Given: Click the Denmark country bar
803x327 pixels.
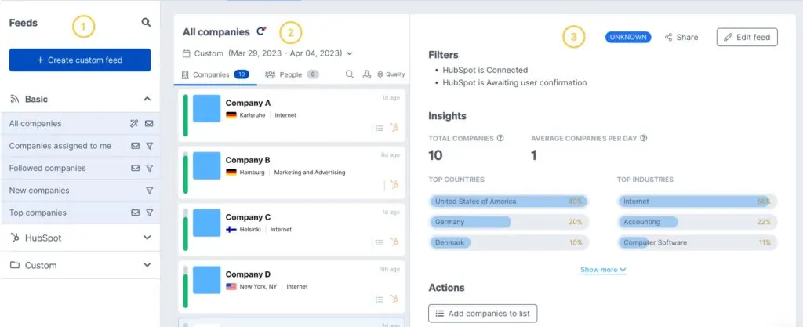Looking at the screenshot, I should point(509,242).
